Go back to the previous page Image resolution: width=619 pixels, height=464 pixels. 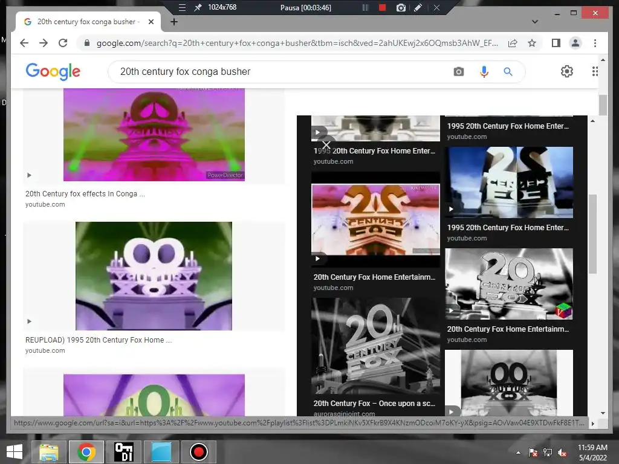(24, 43)
